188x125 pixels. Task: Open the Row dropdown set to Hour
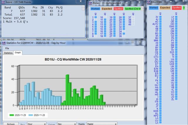coord(37,124)
